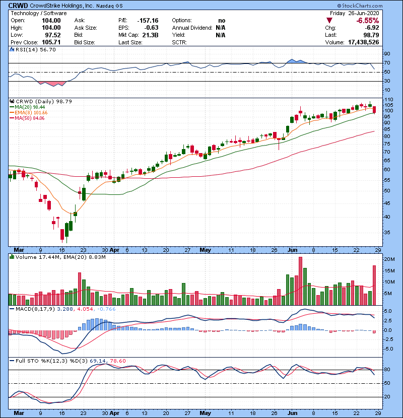Viewport: 403px width, 418px height.
Task: Click the 80 level on the stochastic axis
Action: [x=387, y=370]
